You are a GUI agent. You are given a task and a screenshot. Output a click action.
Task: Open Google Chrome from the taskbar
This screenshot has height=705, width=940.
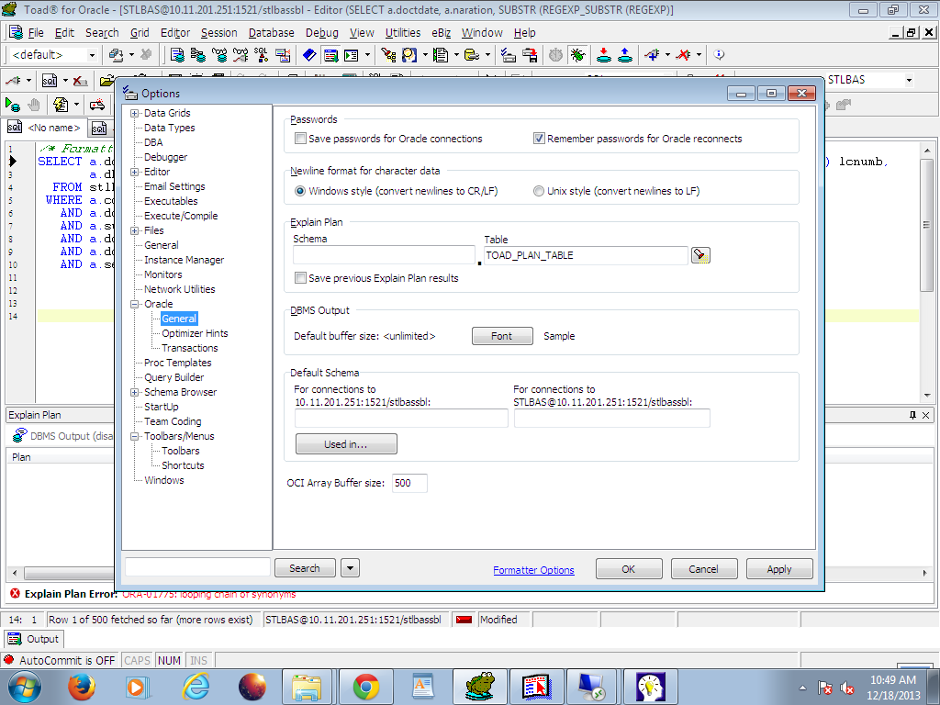coord(365,687)
